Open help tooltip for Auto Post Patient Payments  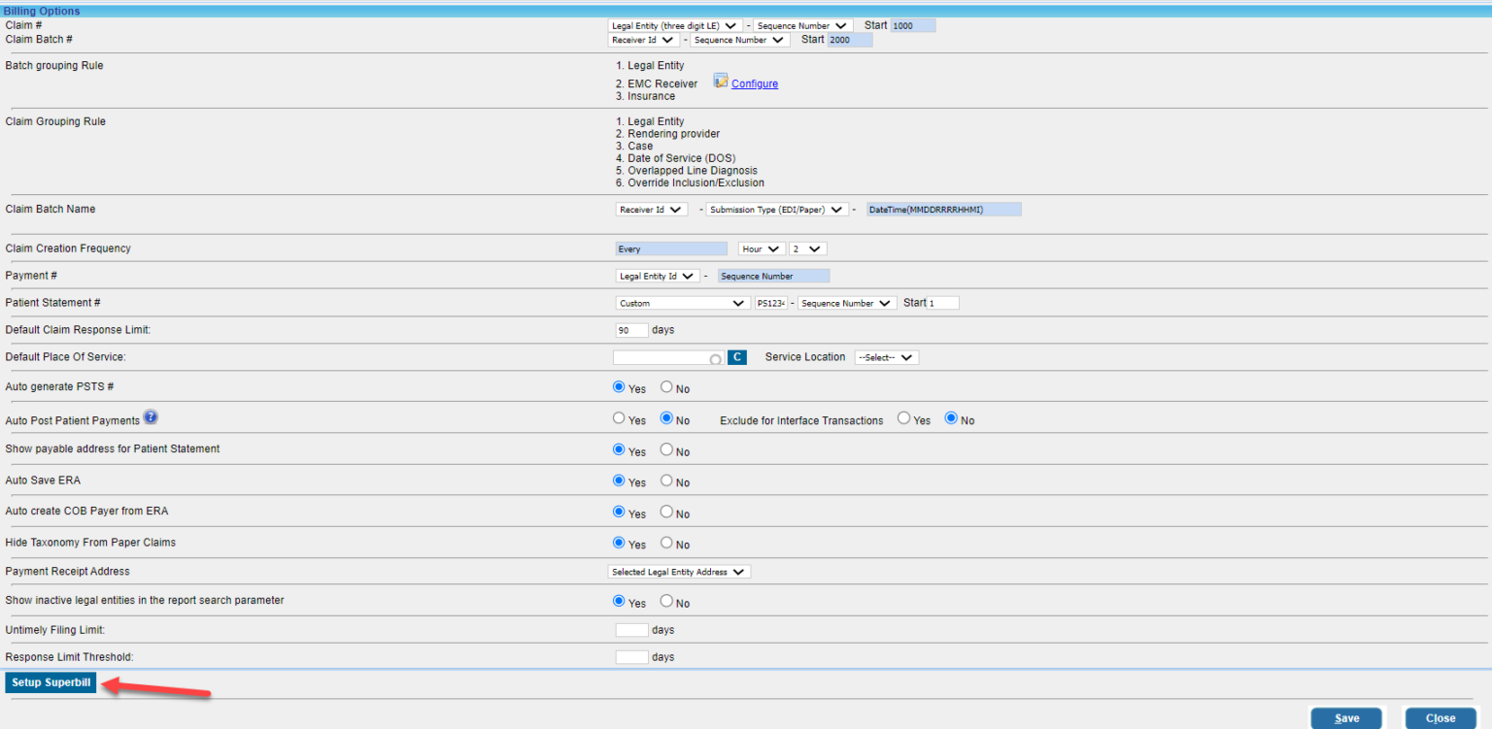152,416
